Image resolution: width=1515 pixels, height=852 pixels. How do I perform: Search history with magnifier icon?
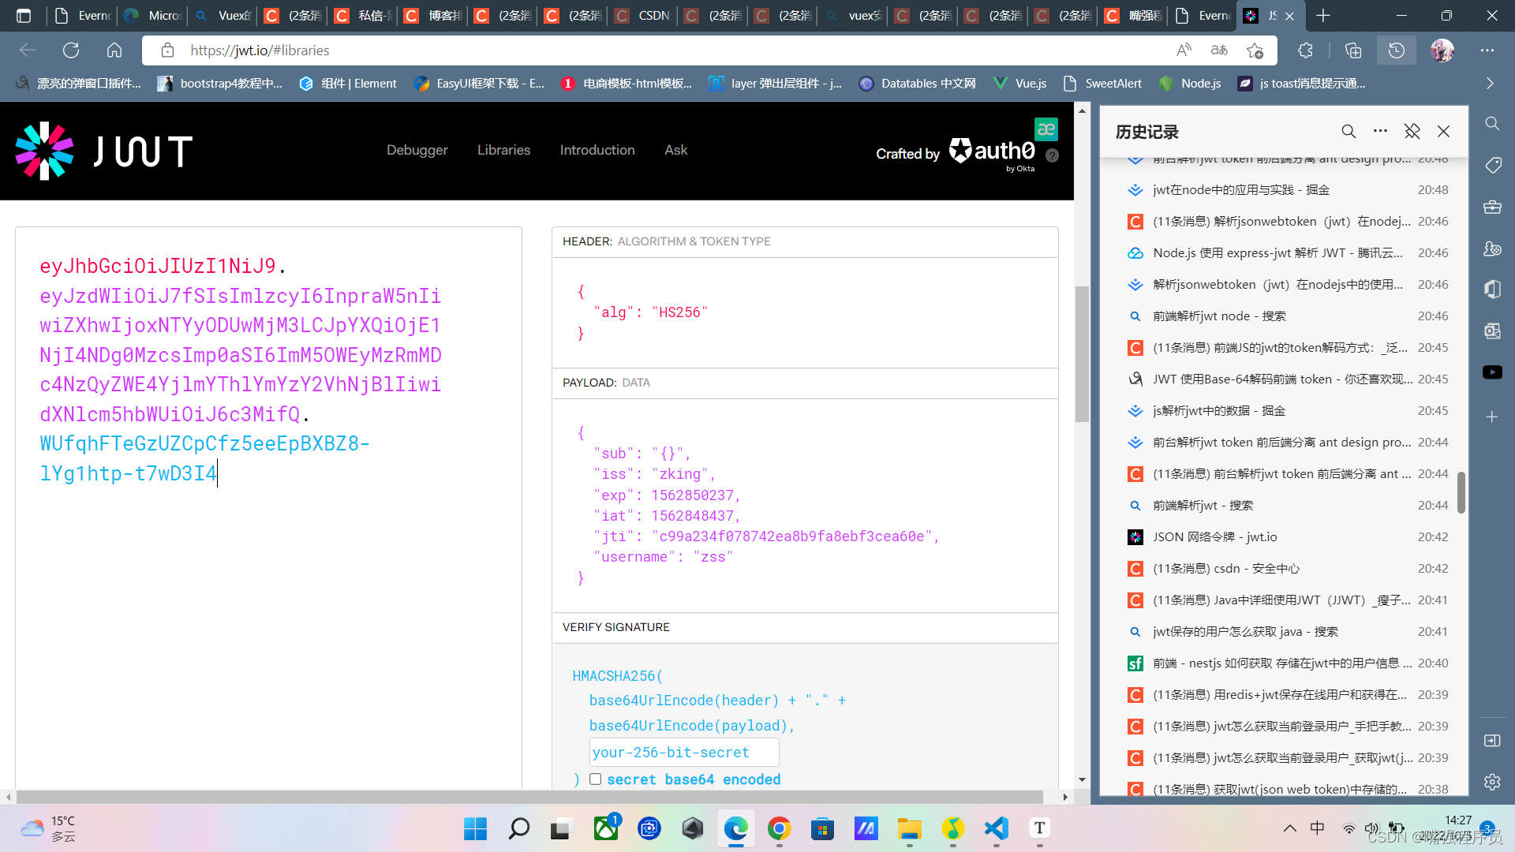pyautogui.click(x=1349, y=132)
